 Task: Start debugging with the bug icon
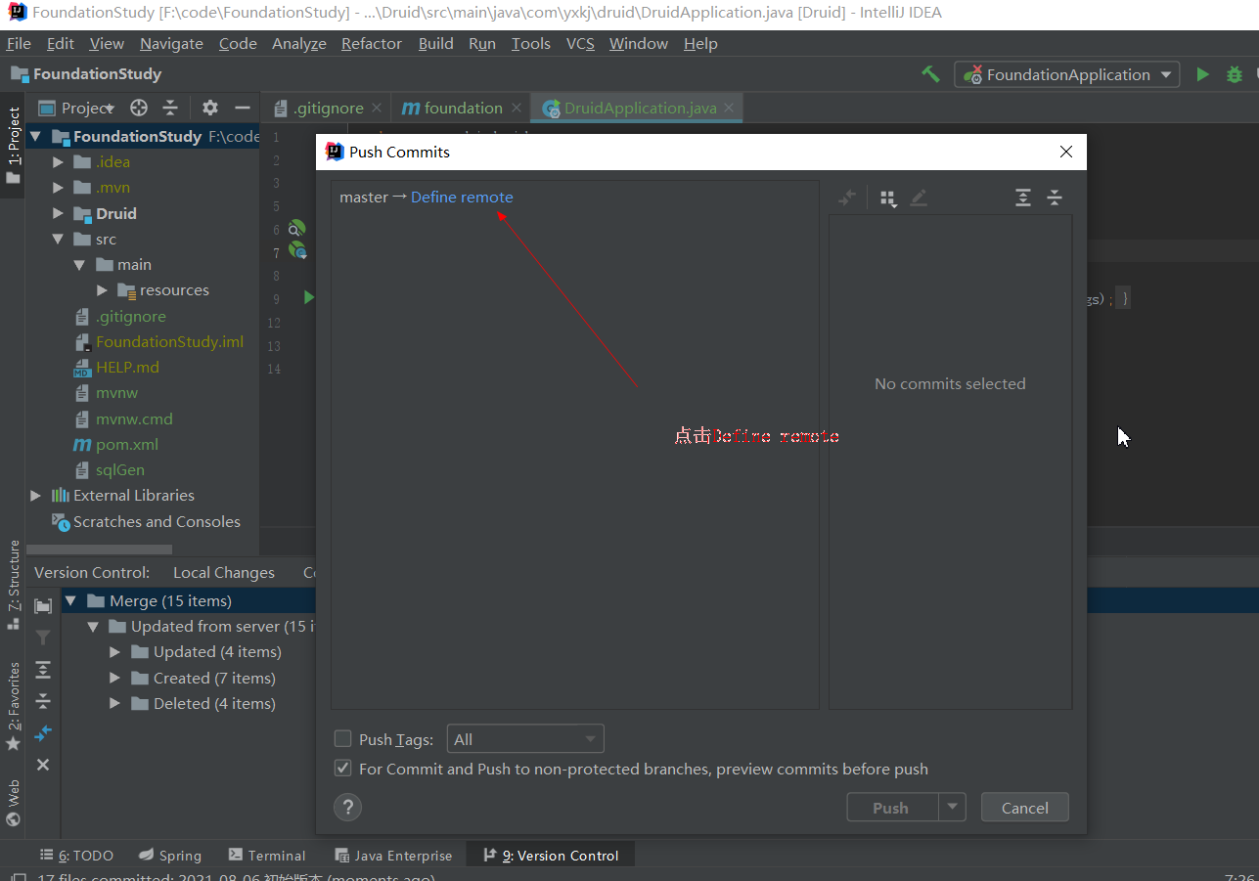pos(1235,74)
